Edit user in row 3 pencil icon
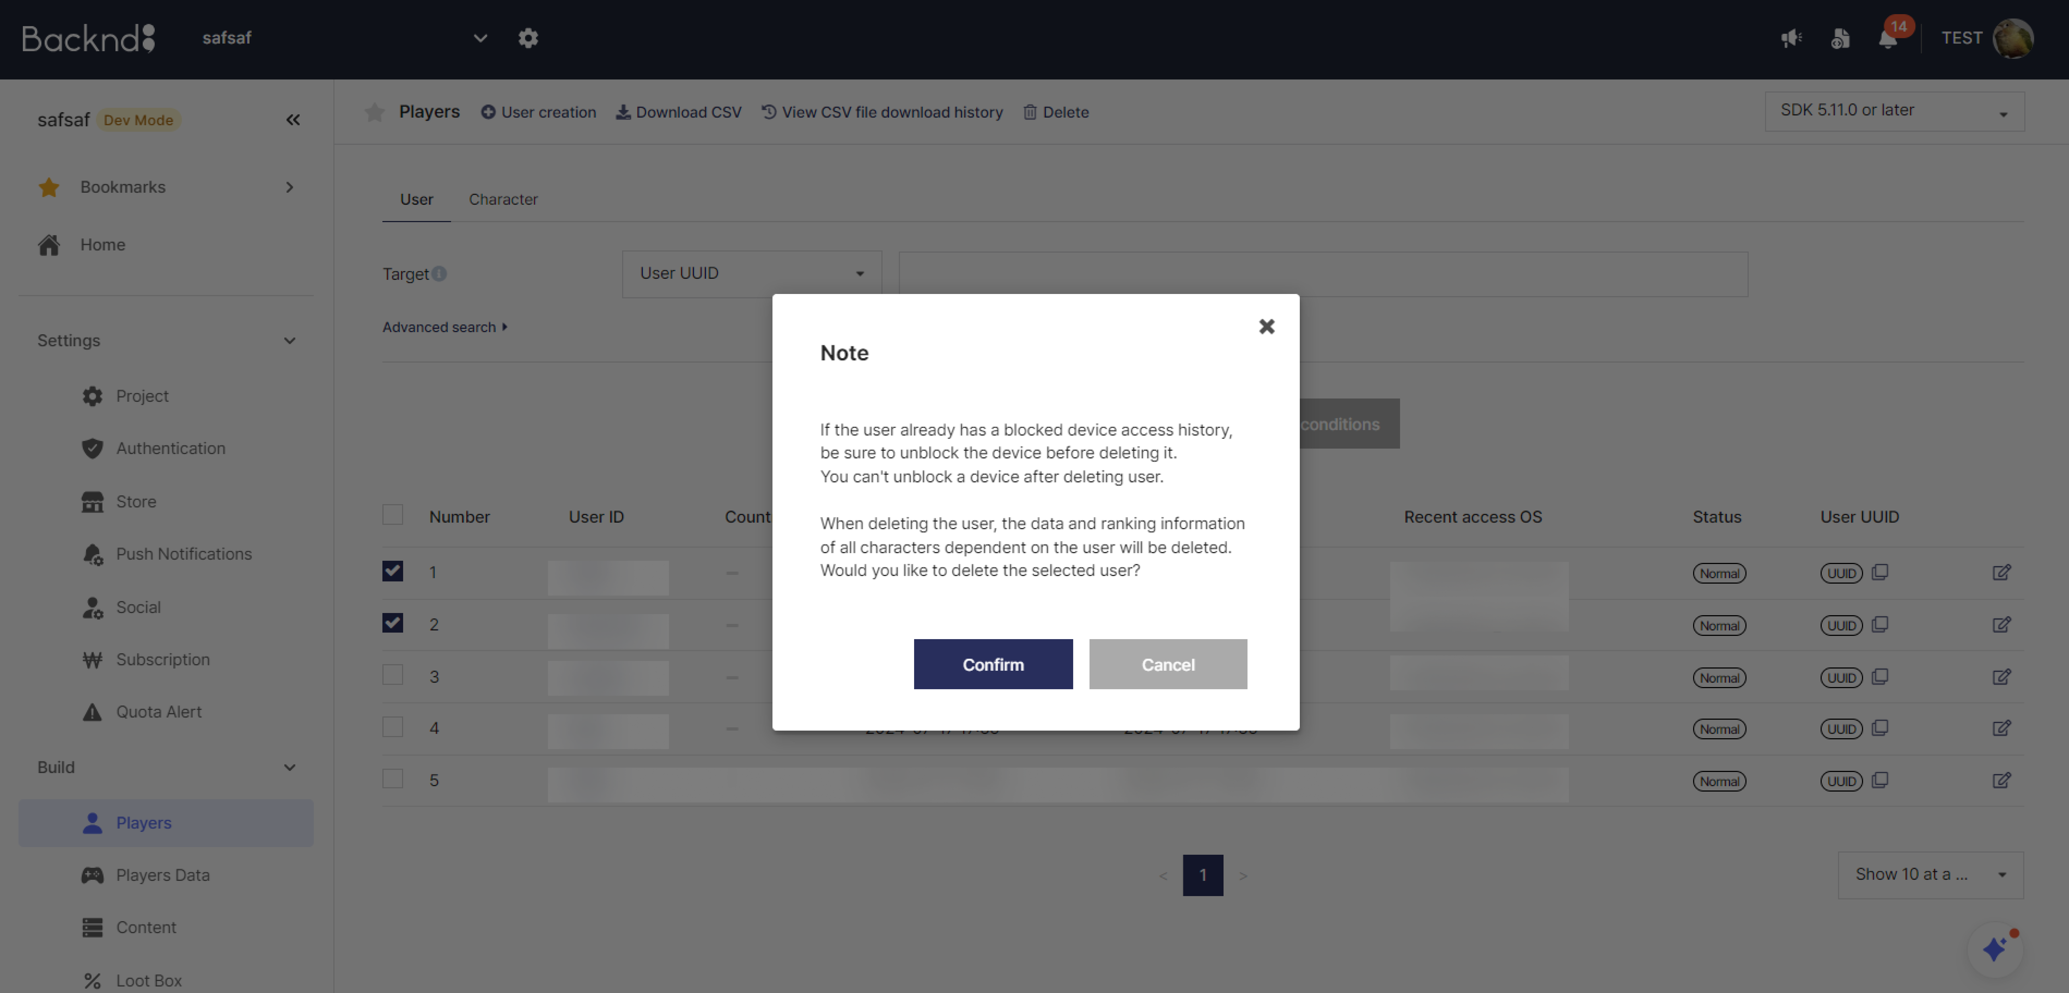This screenshot has height=993, width=2069. [2001, 677]
